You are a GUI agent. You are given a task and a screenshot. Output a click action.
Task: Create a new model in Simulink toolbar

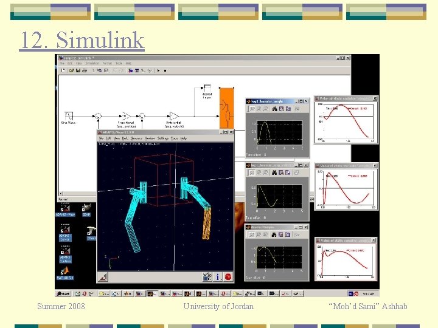pyautogui.click(x=63, y=70)
